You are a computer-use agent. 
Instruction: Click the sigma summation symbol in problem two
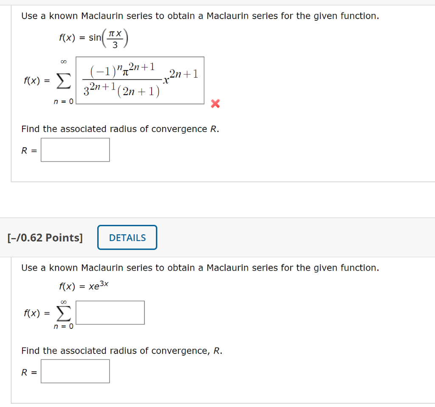click(63, 312)
